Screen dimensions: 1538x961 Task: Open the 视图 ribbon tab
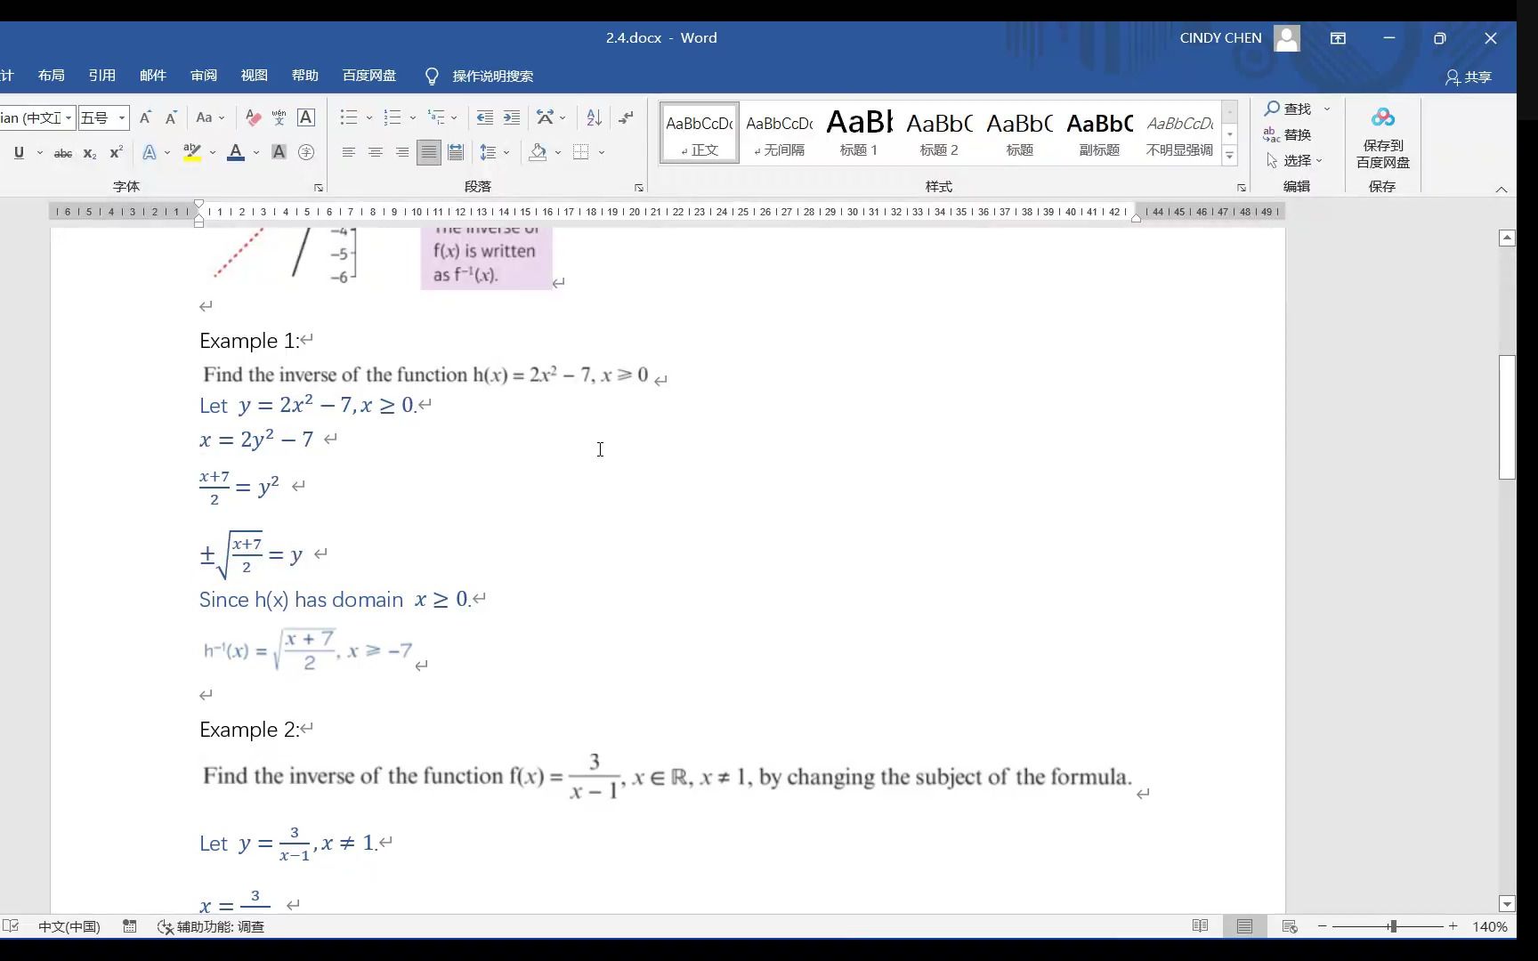[254, 76]
